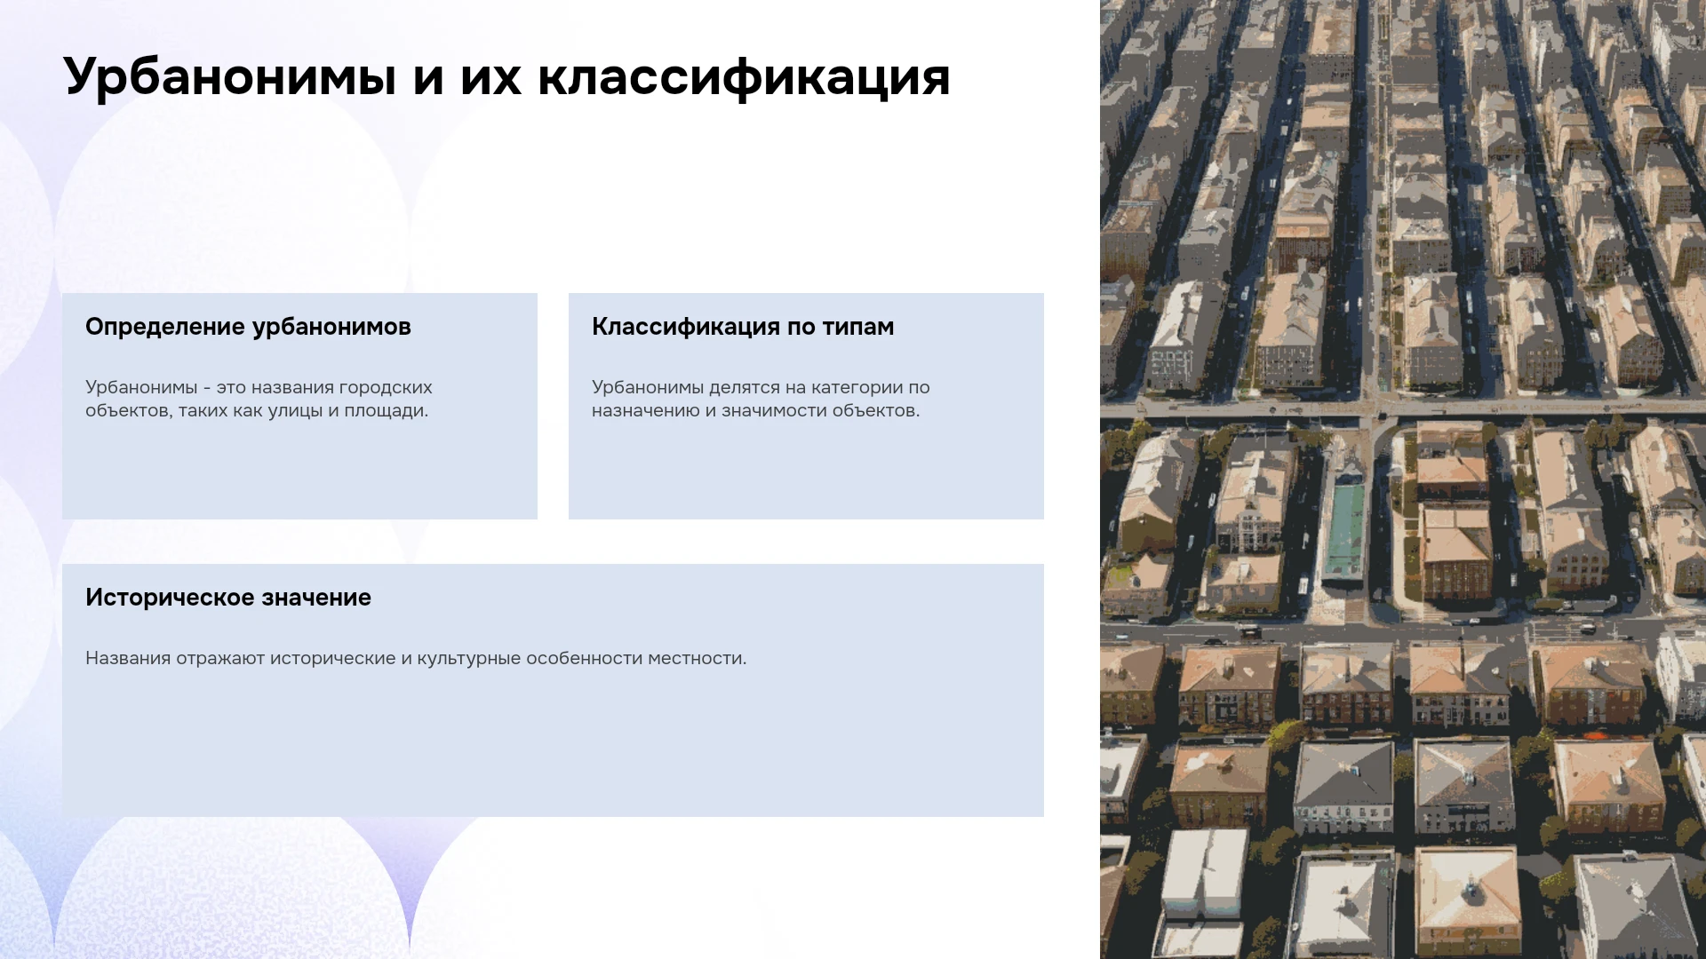Click the heading "Определение урбанонимов"

[x=248, y=327]
